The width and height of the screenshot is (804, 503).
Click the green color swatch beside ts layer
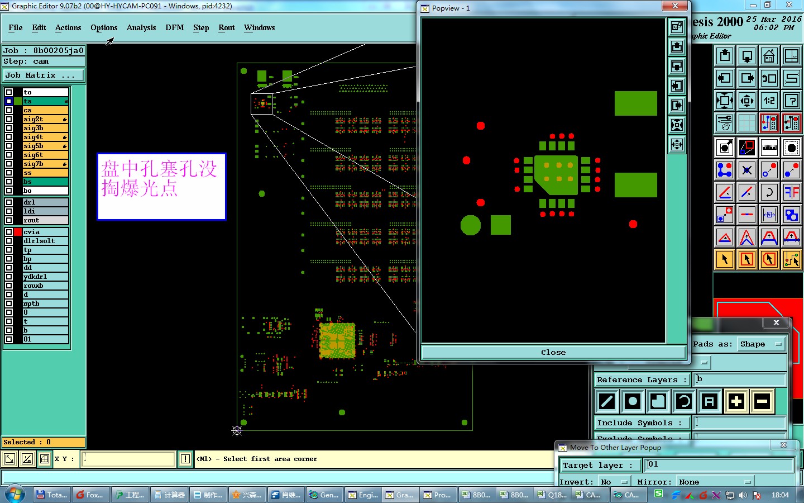pyautogui.click(x=18, y=101)
